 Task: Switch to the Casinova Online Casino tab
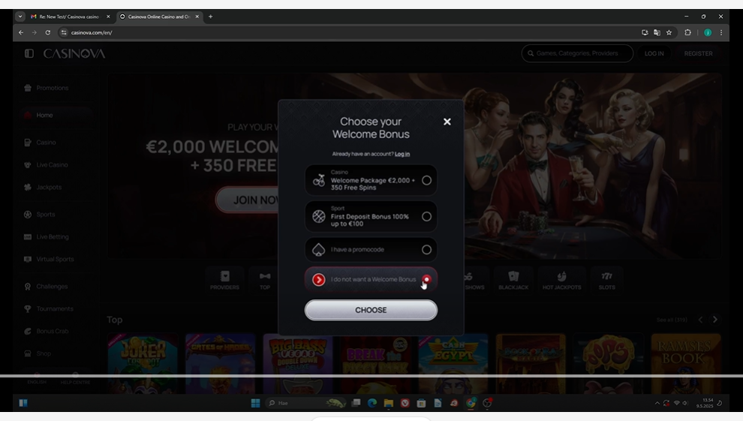[160, 17]
